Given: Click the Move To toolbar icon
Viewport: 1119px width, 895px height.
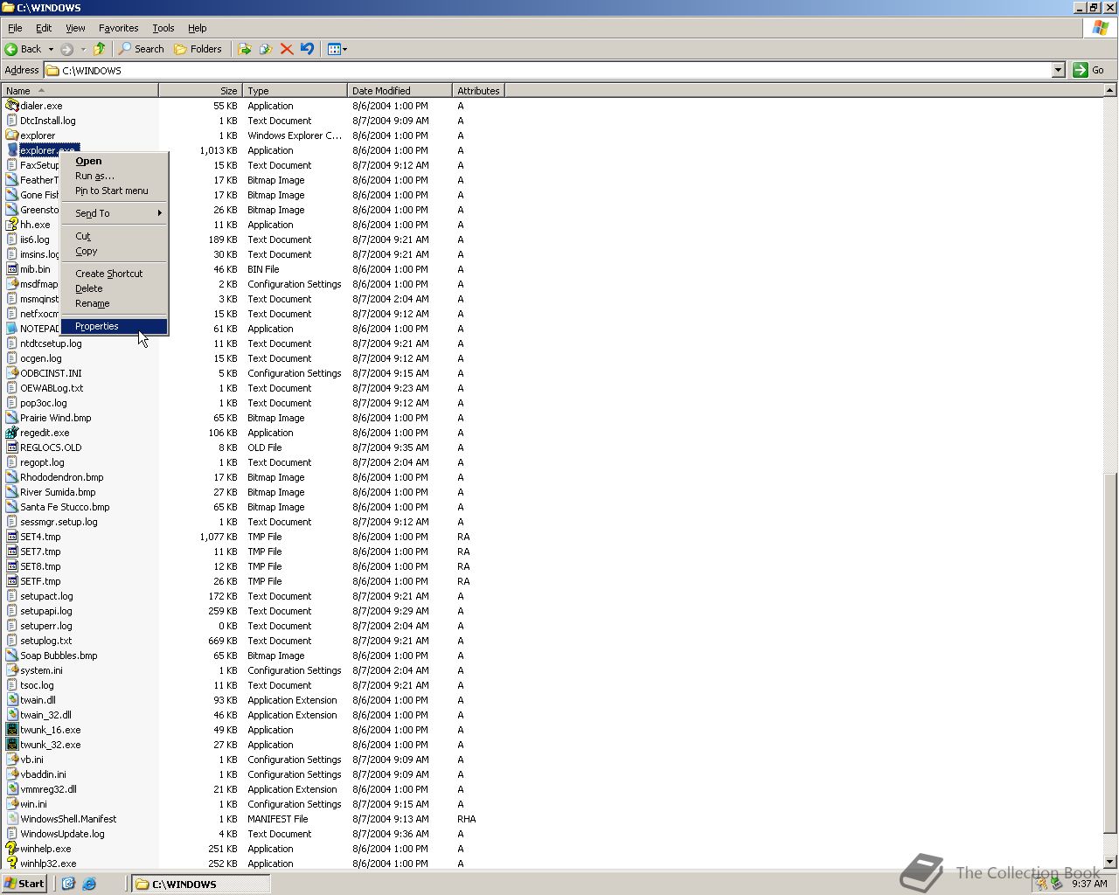Looking at the screenshot, I should 245,49.
